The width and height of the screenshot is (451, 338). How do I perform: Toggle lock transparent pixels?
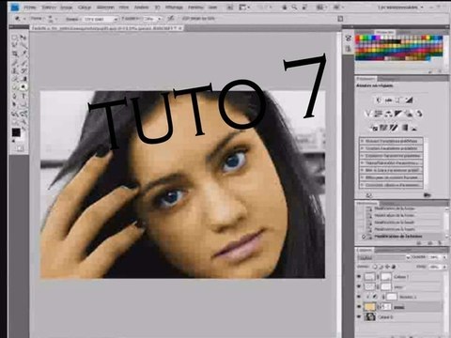click(x=375, y=267)
